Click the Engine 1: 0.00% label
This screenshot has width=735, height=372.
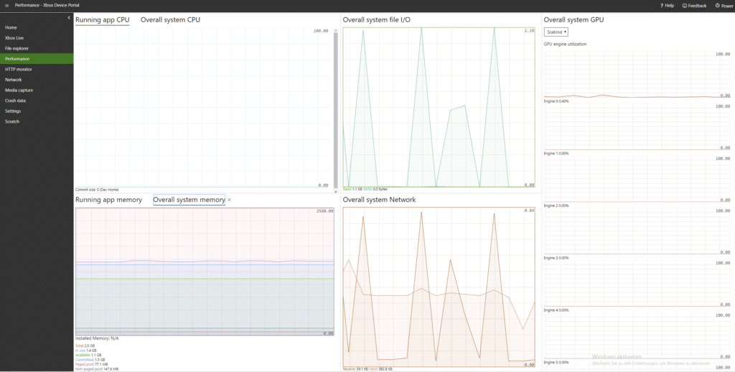[556, 154]
